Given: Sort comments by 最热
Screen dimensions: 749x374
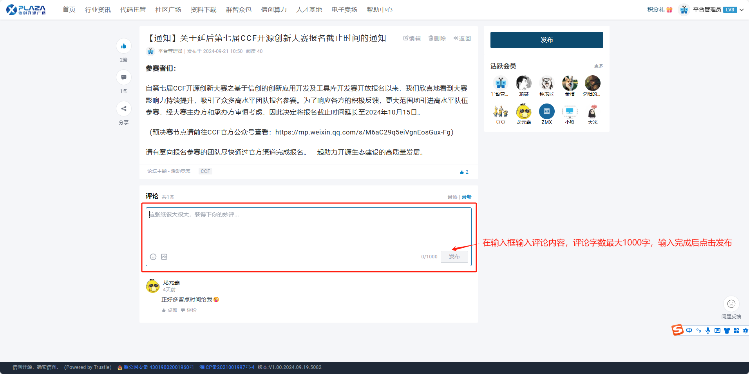Looking at the screenshot, I should [452, 197].
